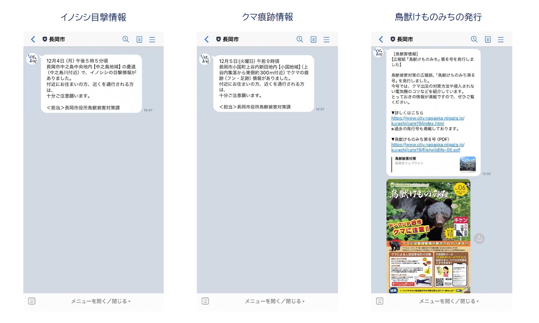Viewport: 539px width, 323px height.
Task: Open the kurashi/cate19/index.html link
Action: 428,121
